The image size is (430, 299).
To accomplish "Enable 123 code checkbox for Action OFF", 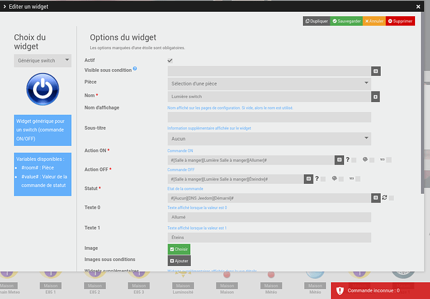I will click(x=358, y=179).
